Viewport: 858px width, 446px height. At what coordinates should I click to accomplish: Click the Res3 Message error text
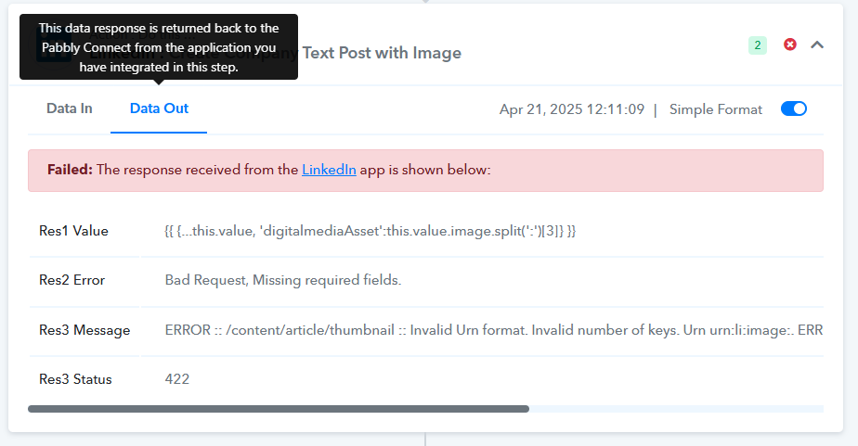pos(494,330)
